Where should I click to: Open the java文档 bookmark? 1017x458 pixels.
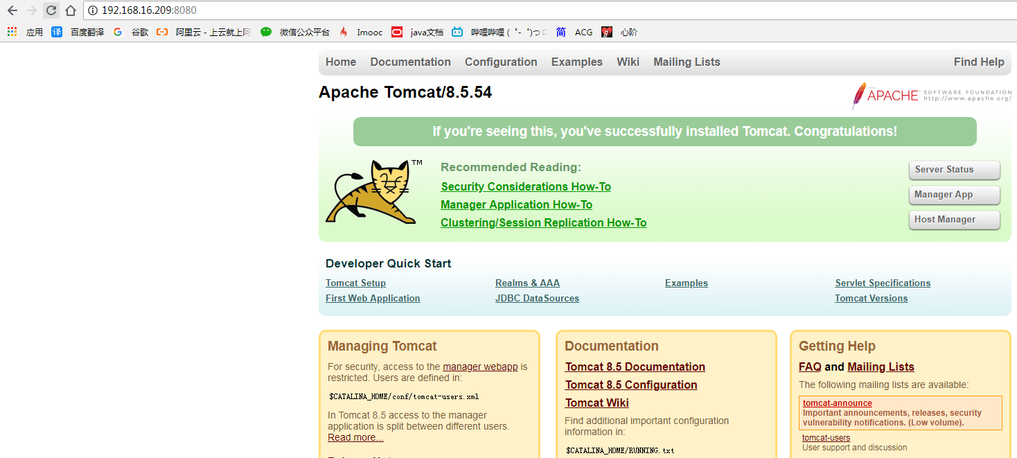point(418,32)
